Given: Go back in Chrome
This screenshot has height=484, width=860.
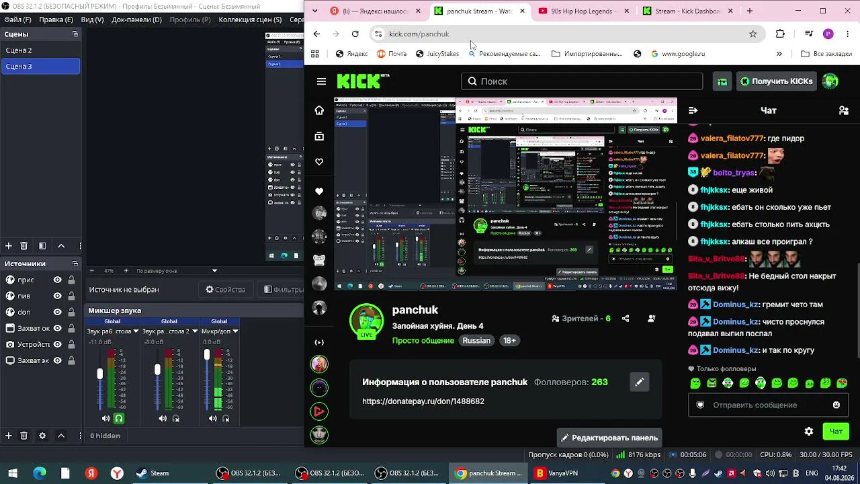Looking at the screenshot, I should pos(317,34).
